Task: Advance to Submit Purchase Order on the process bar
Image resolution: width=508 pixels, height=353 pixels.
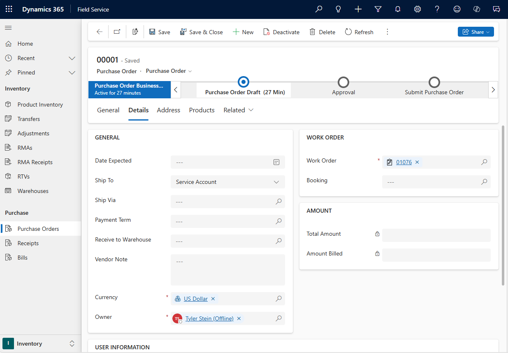Action: tap(434, 82)
